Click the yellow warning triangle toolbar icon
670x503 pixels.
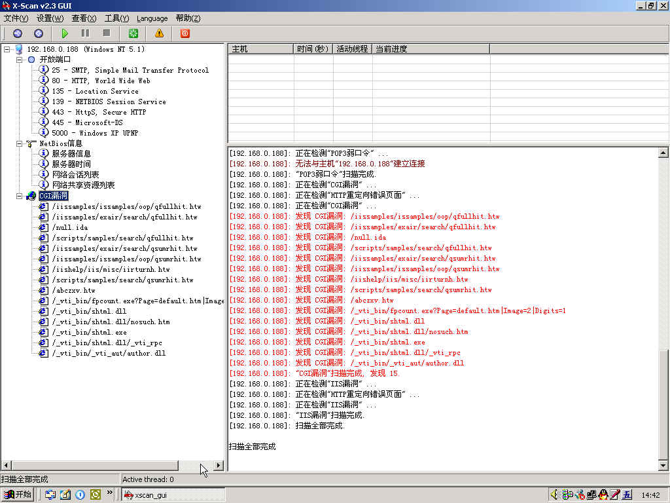pyautogui.click(x=160, y=33)
